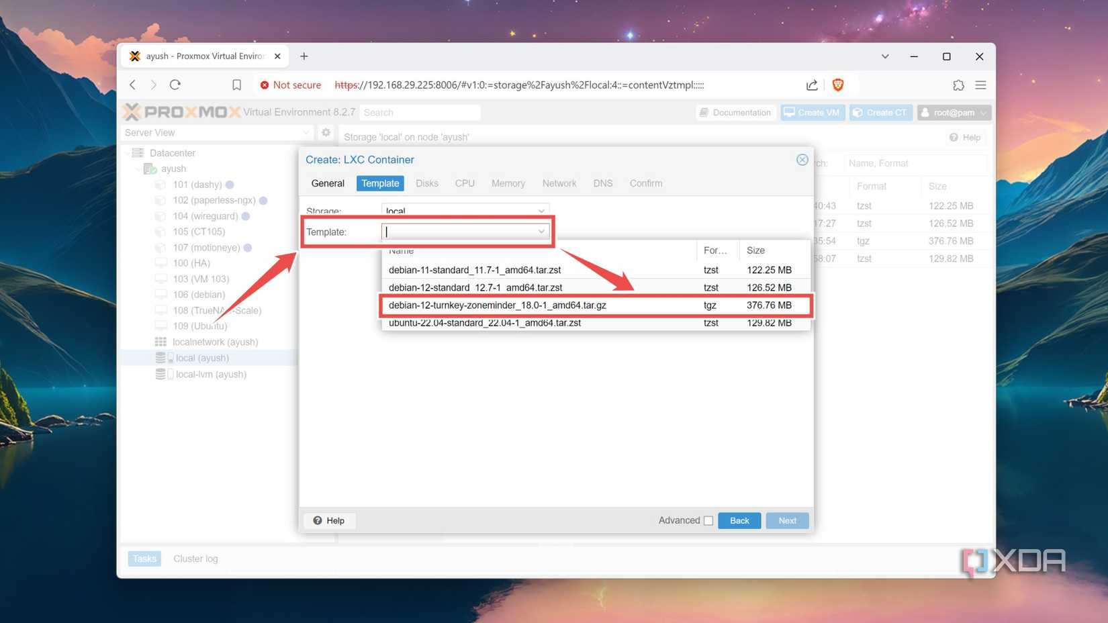1108x623 pixels.
Task: Switch to the Template tab
Action: (380, 183)
